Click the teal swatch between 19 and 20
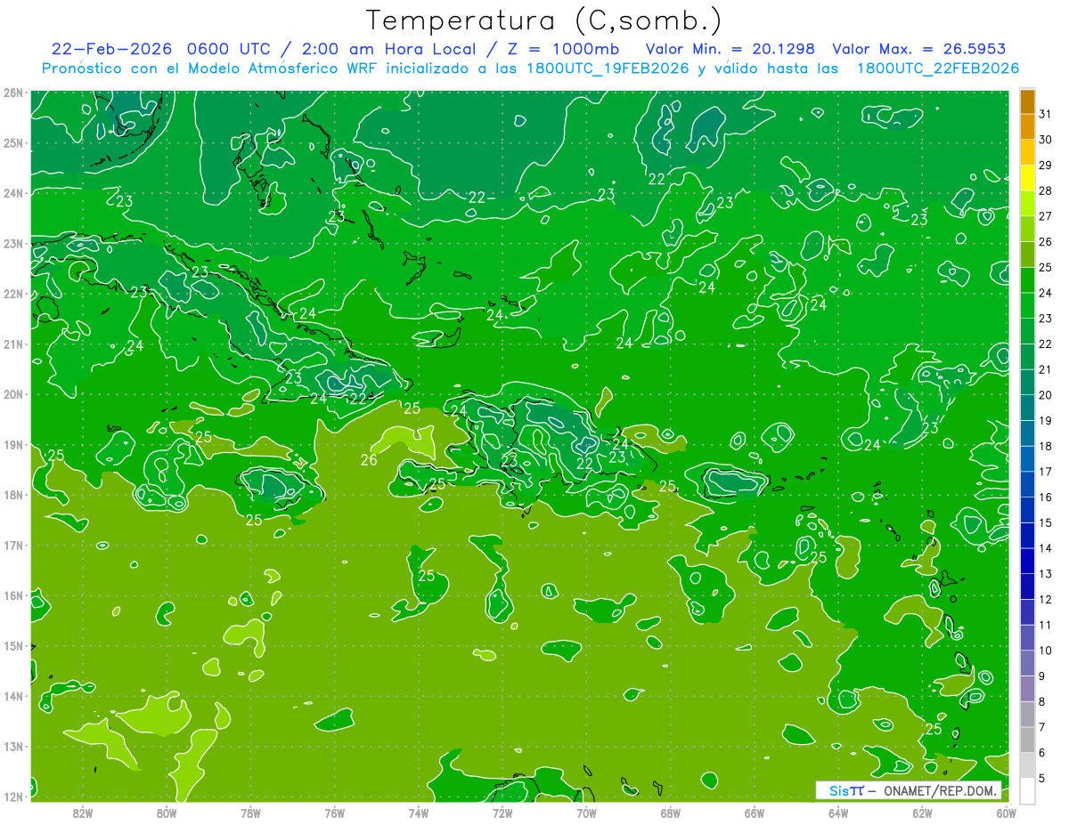Screen dimensions: 1069x825 [1028, 408]
